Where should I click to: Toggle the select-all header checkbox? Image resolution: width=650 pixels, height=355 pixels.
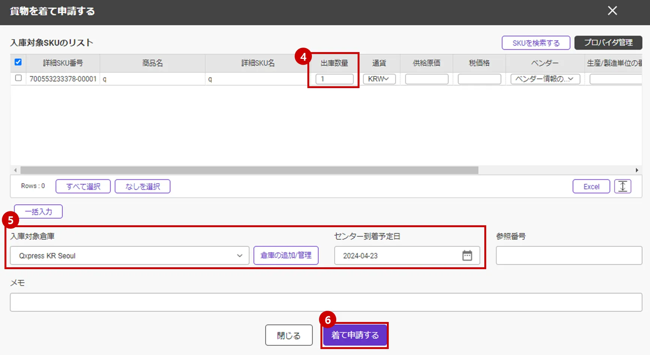click(x=18, y=62)
